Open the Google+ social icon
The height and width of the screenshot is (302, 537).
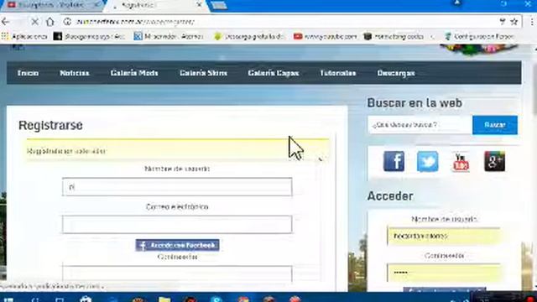pyautogui.click(x=494, y=161)
